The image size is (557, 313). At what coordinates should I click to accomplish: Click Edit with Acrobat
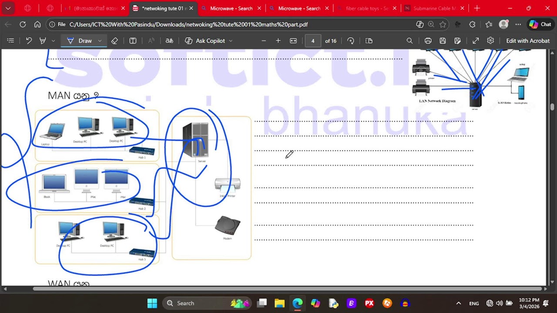(528, 40)
